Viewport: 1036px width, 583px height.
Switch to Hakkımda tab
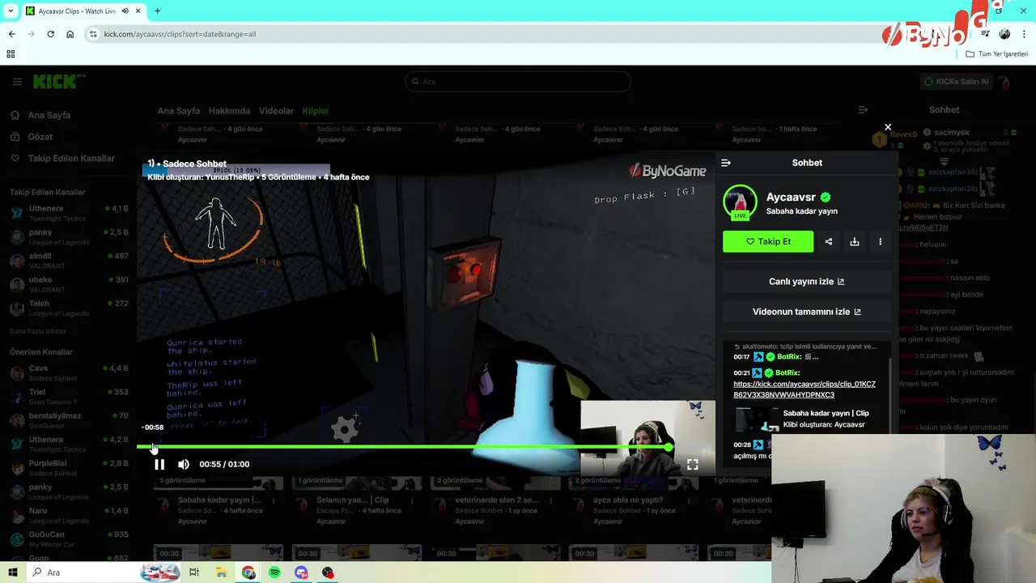click(x=229, y=111)
